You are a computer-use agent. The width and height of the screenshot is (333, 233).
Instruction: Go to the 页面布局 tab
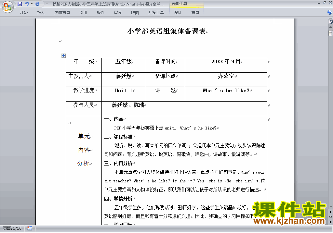point(62,13)
